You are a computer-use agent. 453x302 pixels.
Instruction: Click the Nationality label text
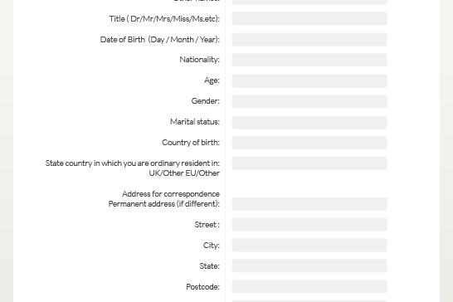tap(199, 60)
